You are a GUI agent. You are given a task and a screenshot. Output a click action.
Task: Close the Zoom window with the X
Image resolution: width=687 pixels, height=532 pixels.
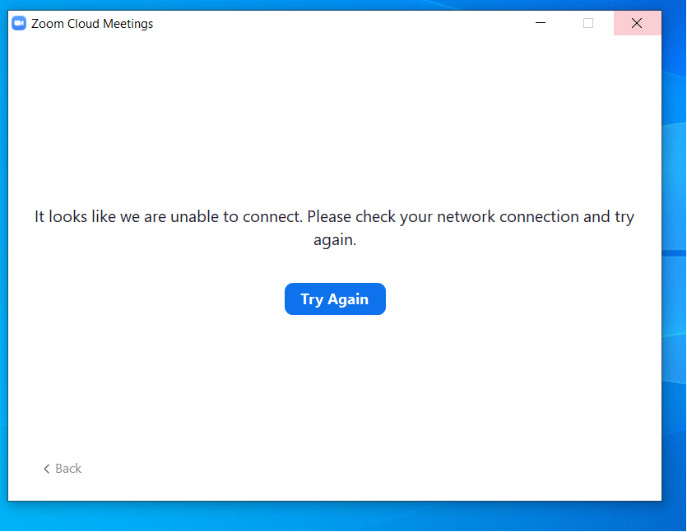[x=636, y=23]
